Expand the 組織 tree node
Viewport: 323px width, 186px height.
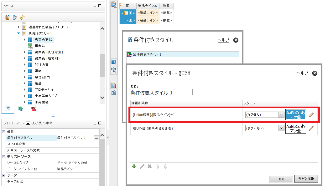tap(24, 71)
